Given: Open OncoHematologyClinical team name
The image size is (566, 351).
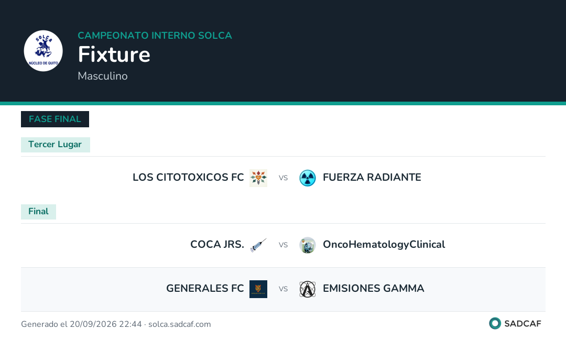Looking at the screenshot, I should [384, 245].
